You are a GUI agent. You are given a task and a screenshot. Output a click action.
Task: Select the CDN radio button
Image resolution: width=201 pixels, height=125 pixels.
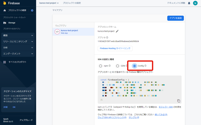[x=118, y=66]
